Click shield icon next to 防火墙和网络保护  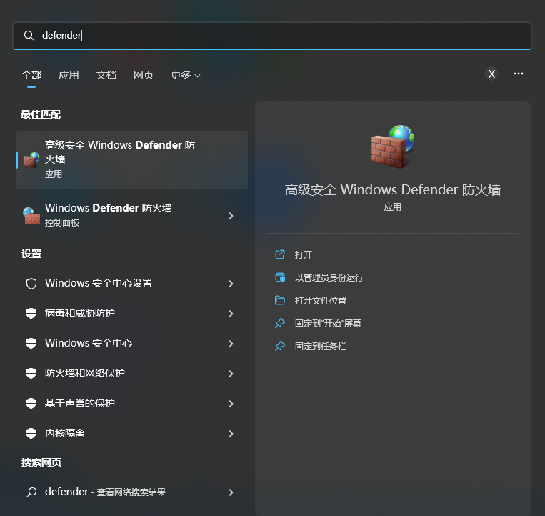click(x=31, y=373)
